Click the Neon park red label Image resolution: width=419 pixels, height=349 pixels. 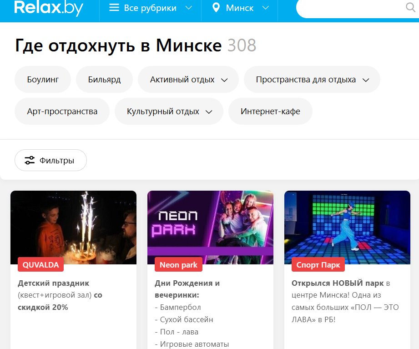click(x=178, y=264)
